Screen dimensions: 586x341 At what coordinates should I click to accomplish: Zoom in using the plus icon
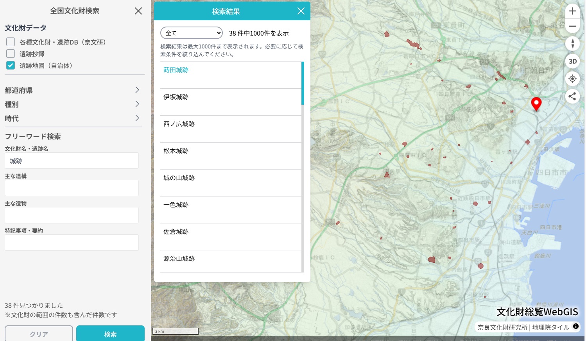coord(572,11)
